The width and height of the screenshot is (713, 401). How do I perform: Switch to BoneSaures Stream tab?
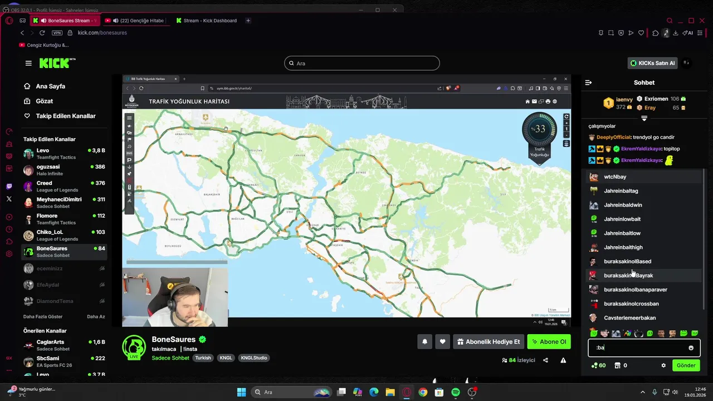65,21
